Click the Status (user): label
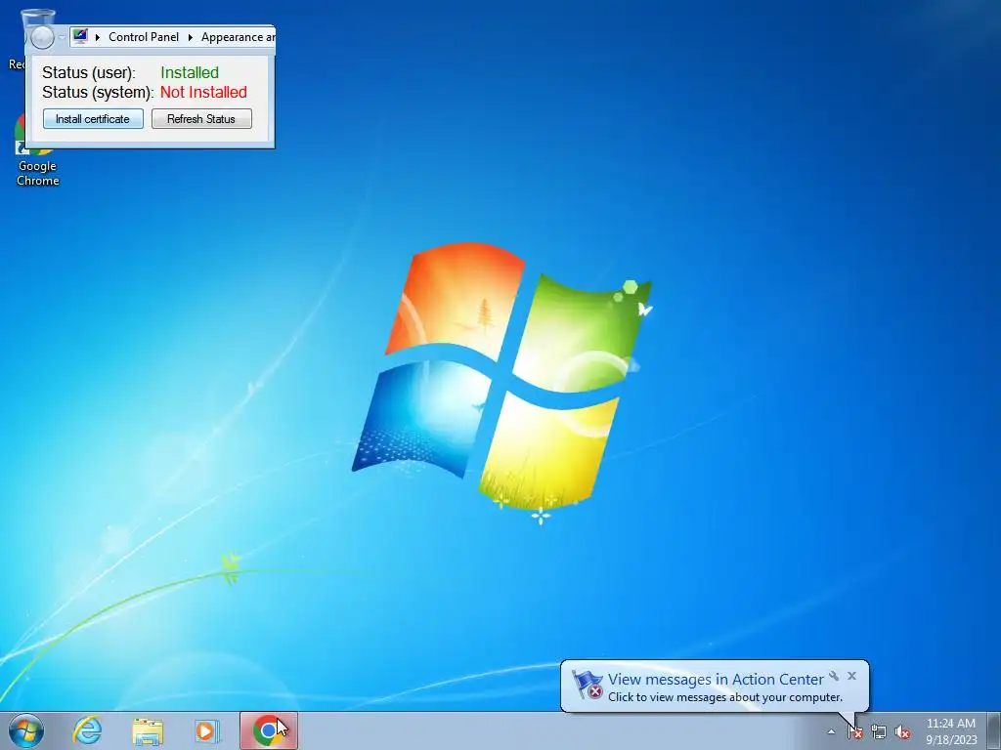 coord(89,72)
